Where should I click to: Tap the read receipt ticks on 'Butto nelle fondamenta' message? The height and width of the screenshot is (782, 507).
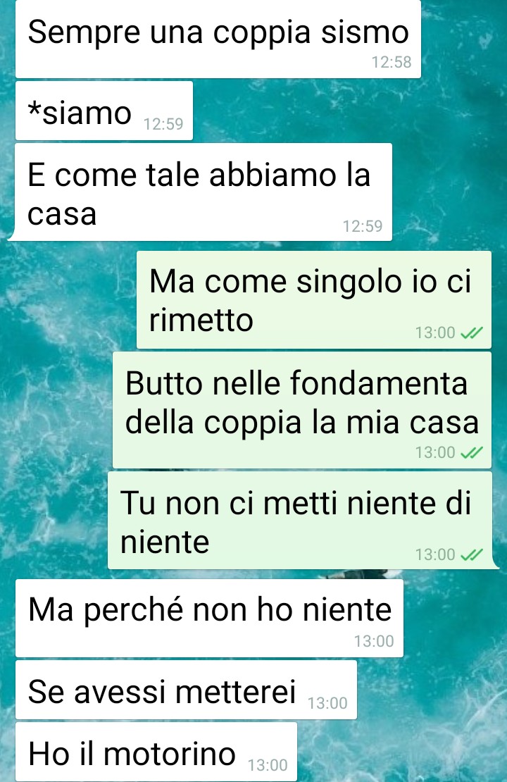(x=472, y=452)
